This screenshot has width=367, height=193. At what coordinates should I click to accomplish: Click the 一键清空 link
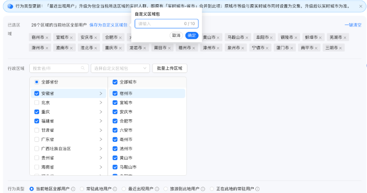353,25
